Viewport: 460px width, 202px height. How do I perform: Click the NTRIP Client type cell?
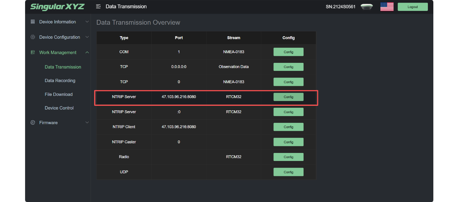coord(124,127)
